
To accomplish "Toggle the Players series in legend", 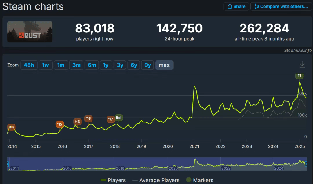I will [113, 180].
